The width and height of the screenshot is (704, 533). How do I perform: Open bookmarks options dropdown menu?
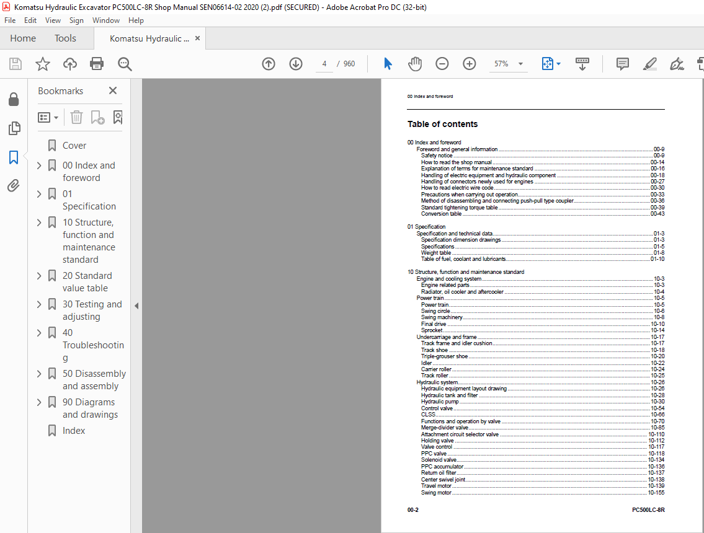tap(48, 118)
